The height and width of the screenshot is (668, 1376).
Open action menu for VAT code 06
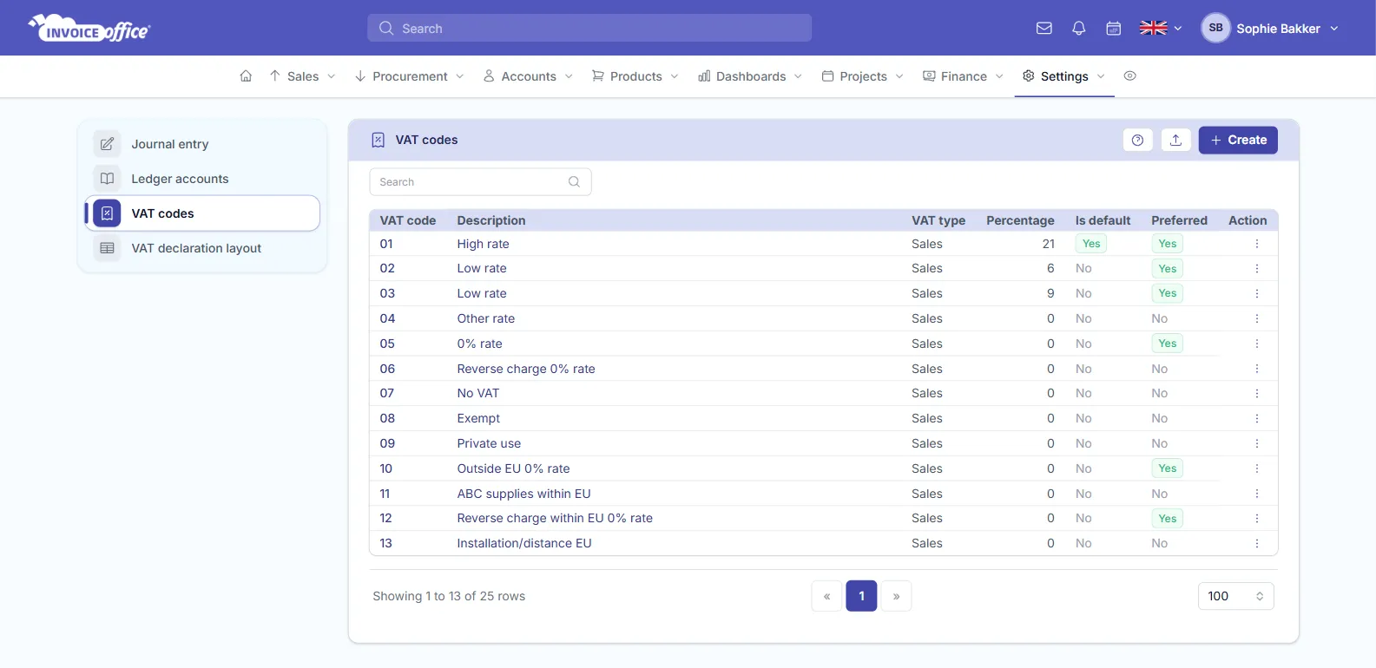1256,369
